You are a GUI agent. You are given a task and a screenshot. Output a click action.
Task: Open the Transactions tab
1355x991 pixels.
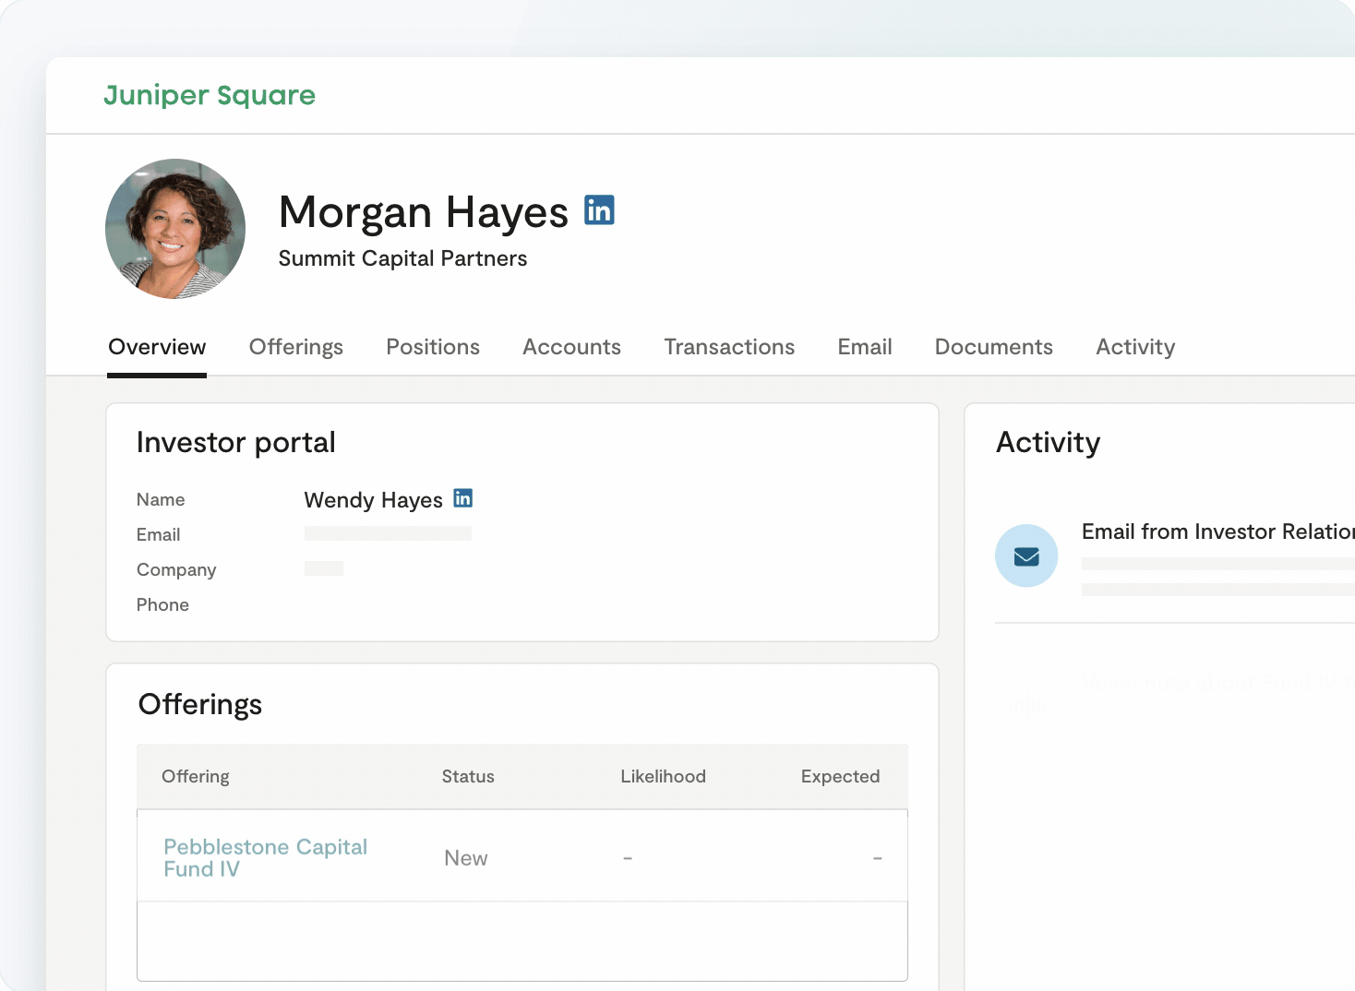click(x=729, y=347)
